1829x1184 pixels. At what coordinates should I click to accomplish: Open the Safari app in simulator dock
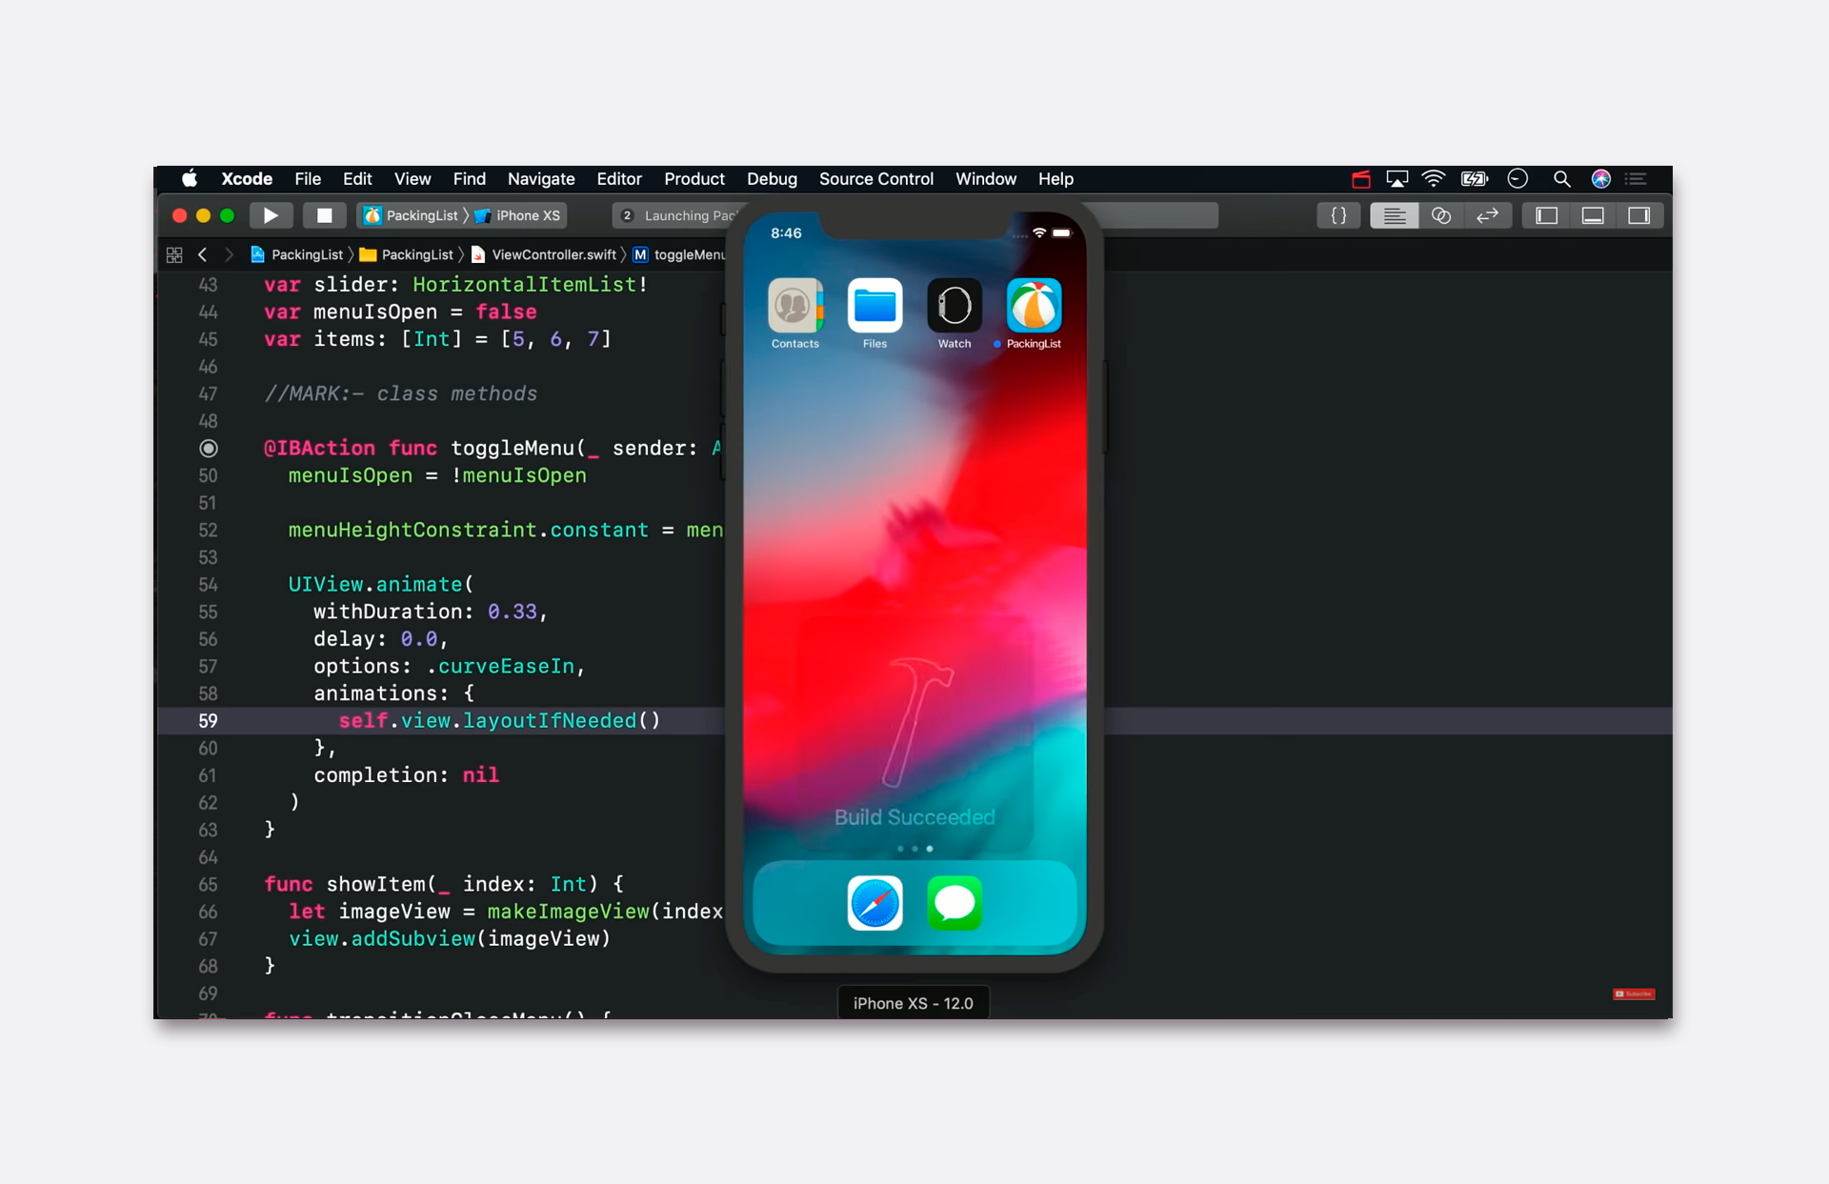874,902
